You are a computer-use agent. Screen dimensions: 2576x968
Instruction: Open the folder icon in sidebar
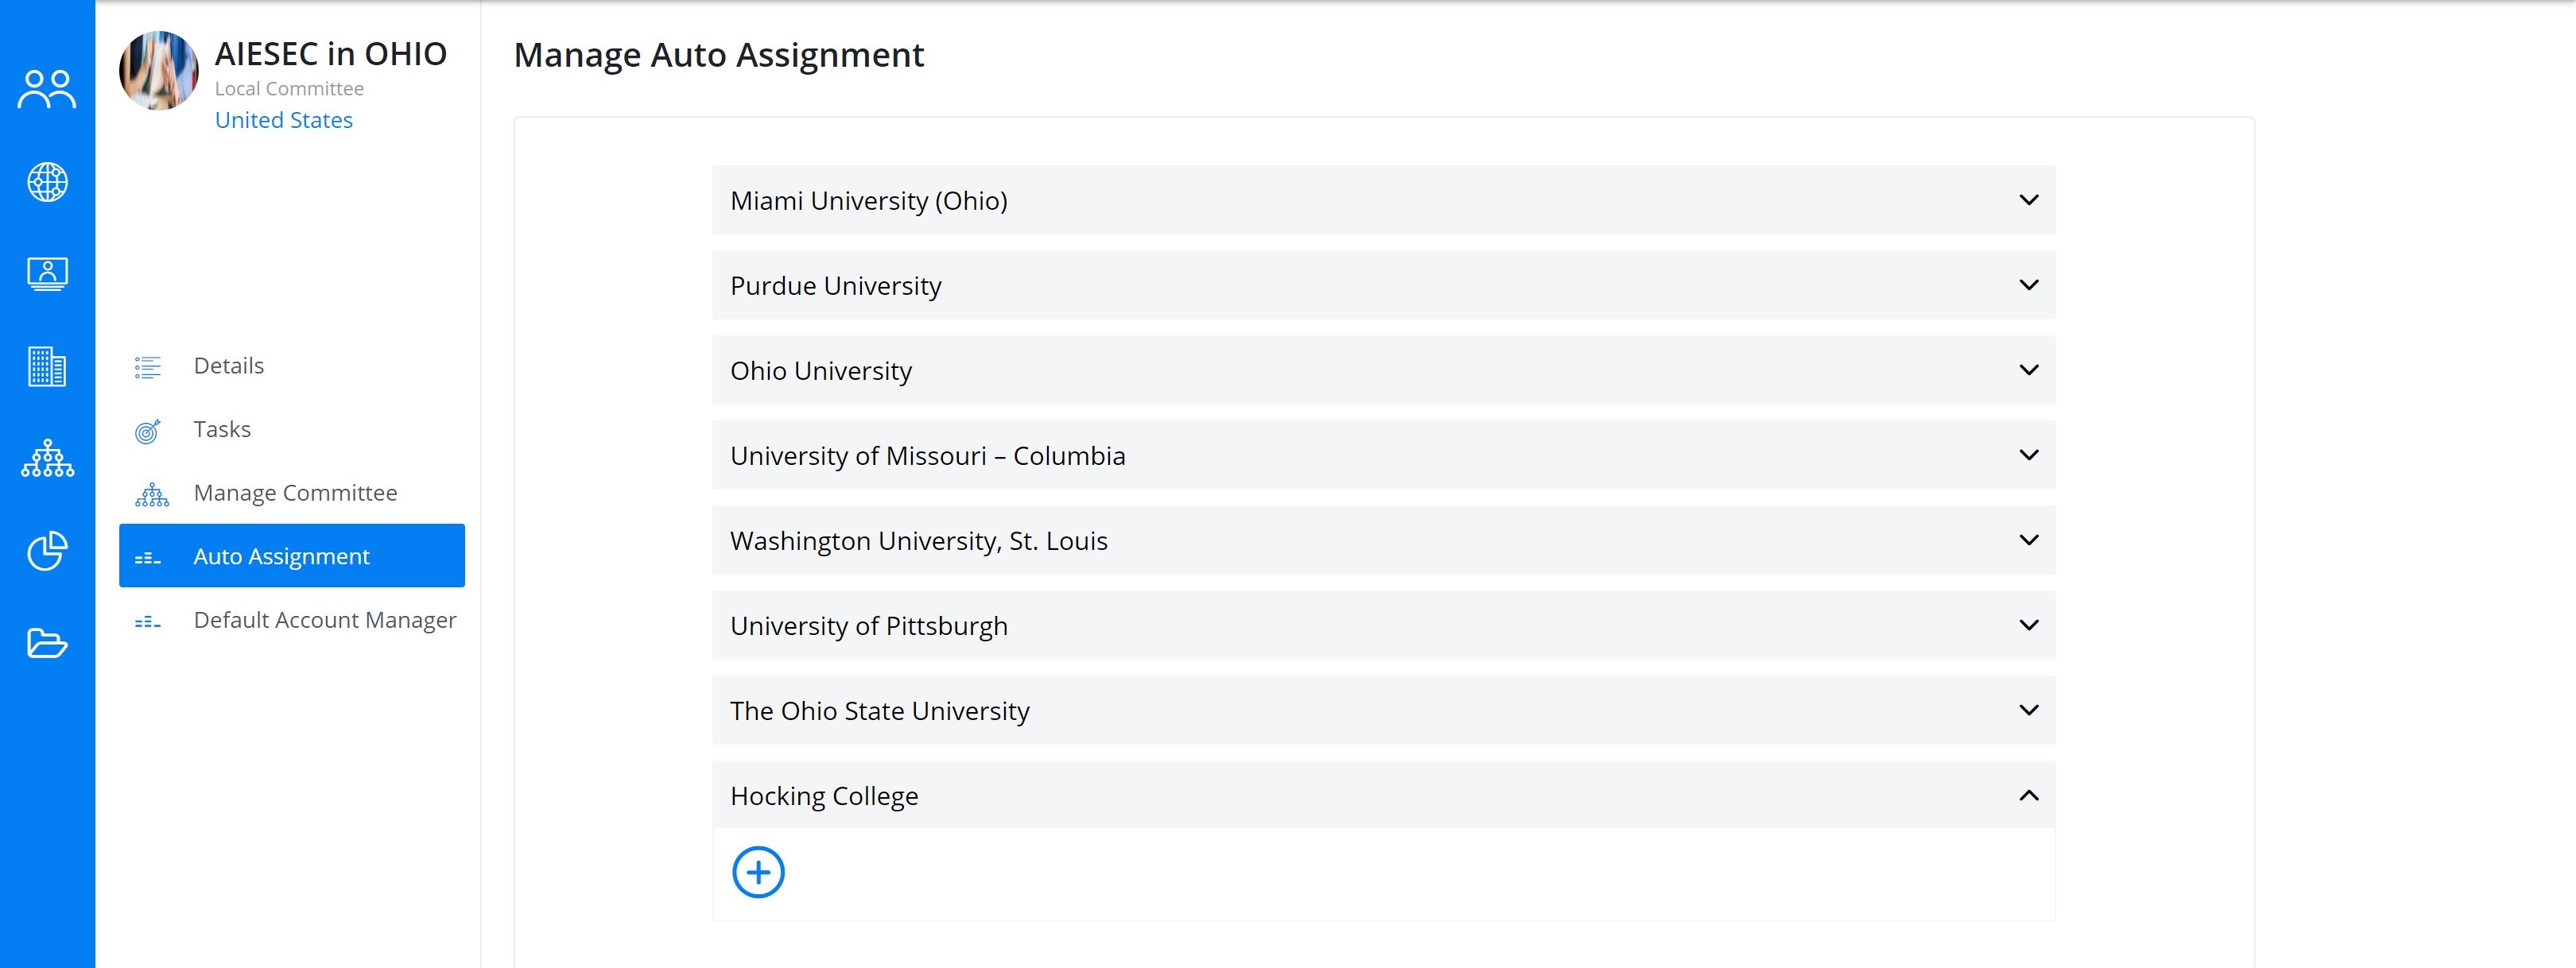(47, 643)
